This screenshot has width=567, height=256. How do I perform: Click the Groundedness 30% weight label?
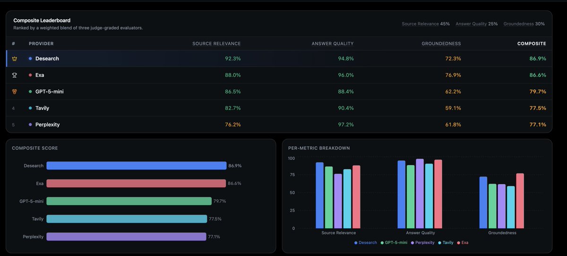[524, 24]
